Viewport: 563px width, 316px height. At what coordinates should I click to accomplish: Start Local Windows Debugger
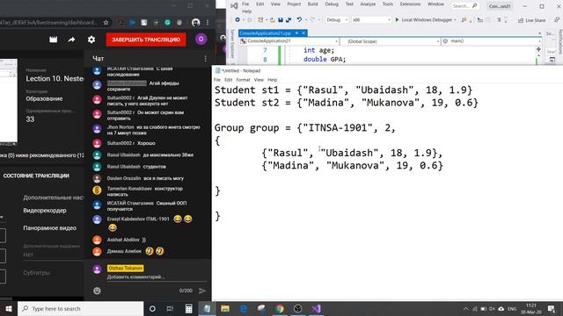tap(426, 19)
